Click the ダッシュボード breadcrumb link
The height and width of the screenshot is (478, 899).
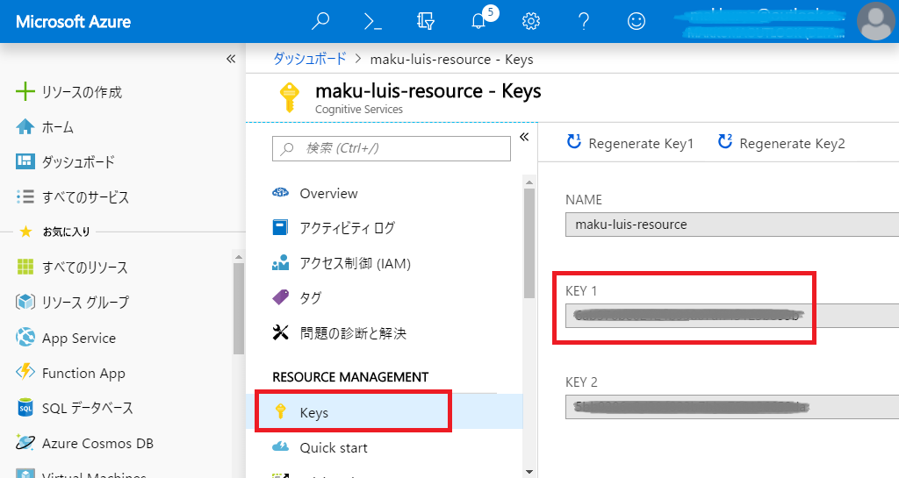pyautogui.click(x=310, y=59)
